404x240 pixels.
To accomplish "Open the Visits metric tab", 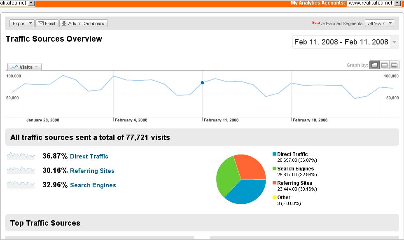I will [x=25, y=67].
